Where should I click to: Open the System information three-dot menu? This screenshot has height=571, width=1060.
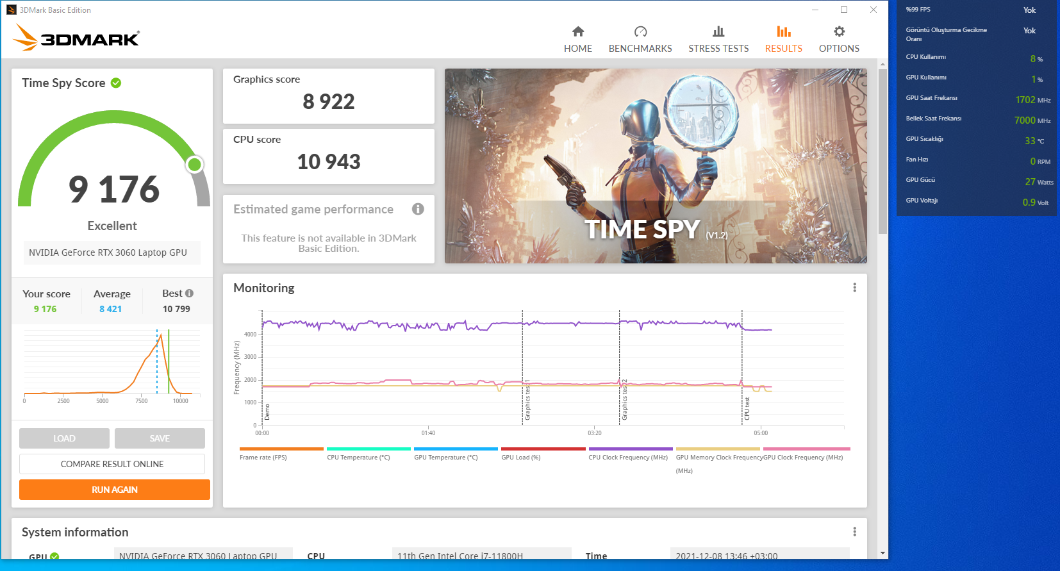coord(854,532)
